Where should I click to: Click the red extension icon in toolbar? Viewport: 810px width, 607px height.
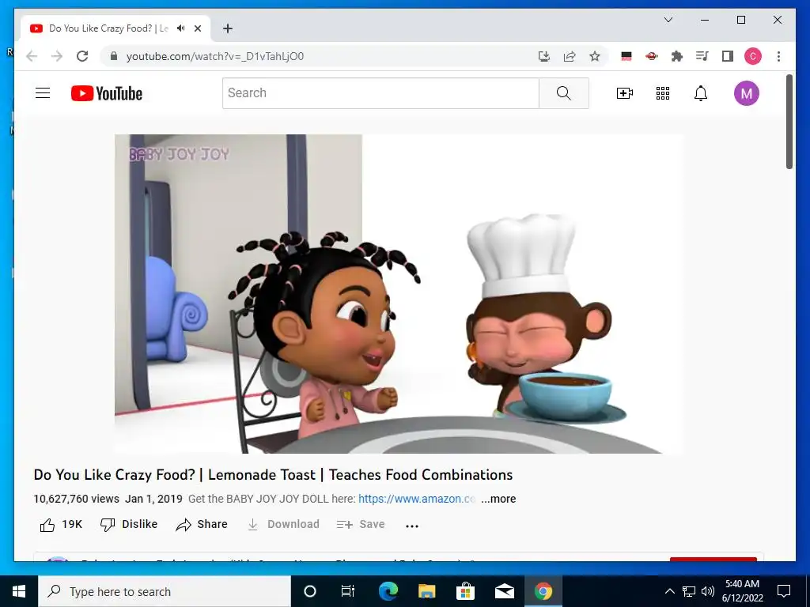[652, 56]
